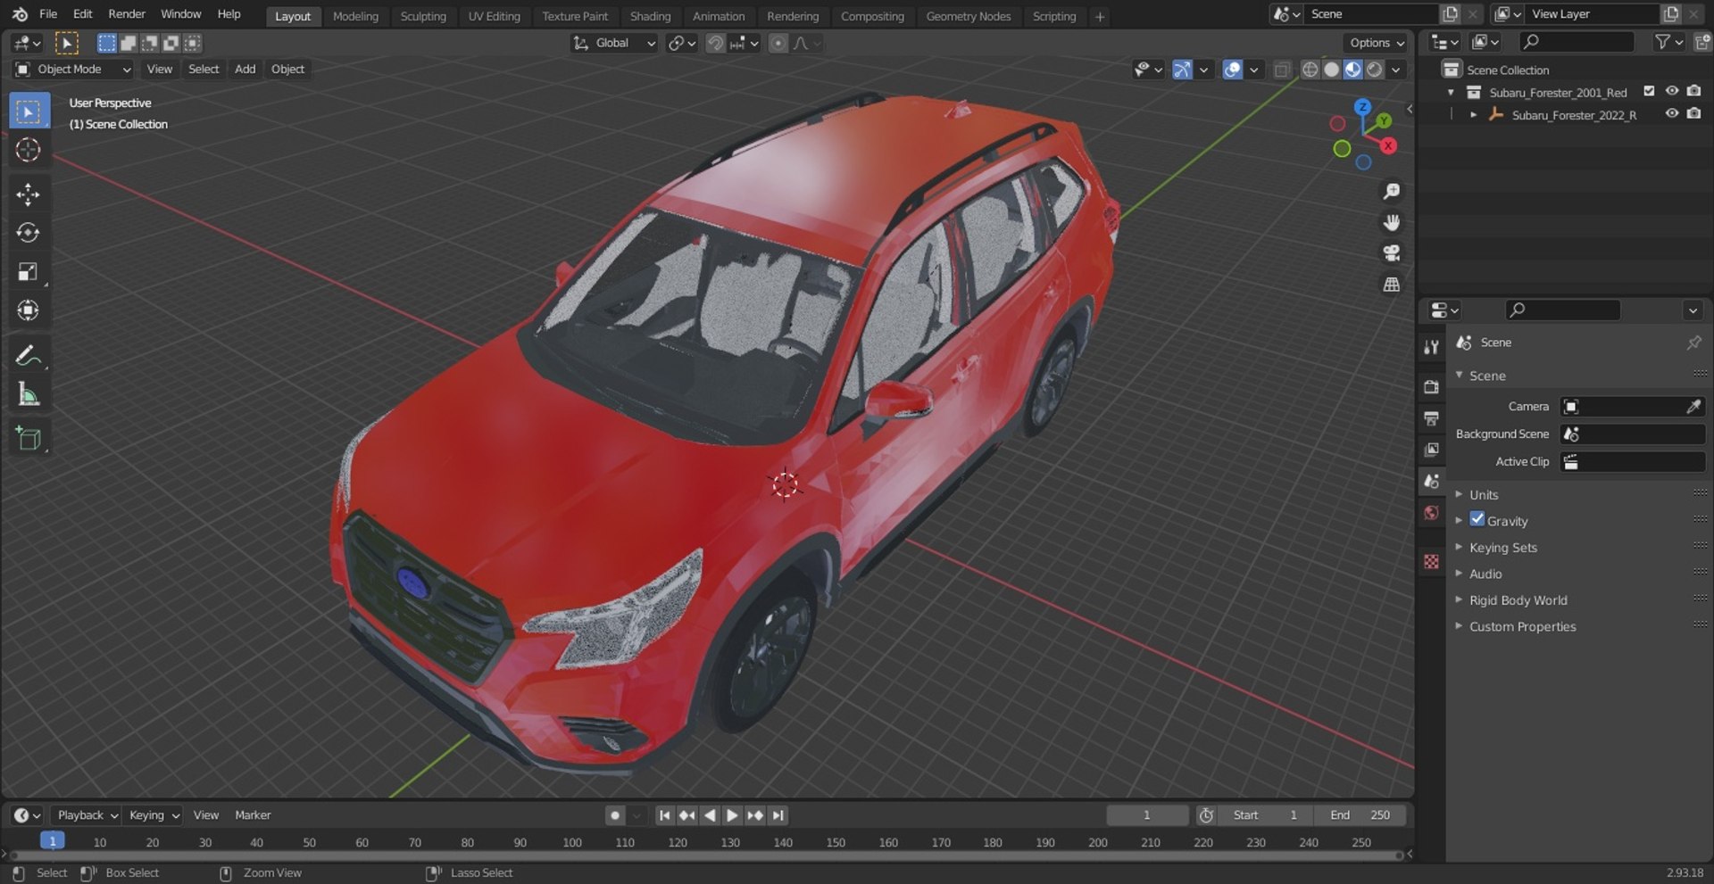This screenshot has height=884, width=1714.
Task: Hide Subaru_Forester_2001_Red collection in viewport
Action: pyautogui.click(x=1672, y=91)
